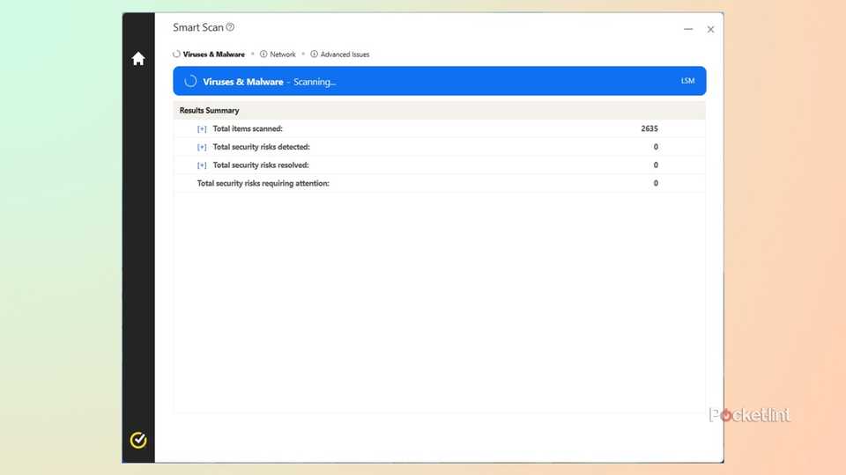The height and width of the screenshot is (475, 846).
Task: Minimize the Smart Scan window
Action: click(x=688, y=29)
